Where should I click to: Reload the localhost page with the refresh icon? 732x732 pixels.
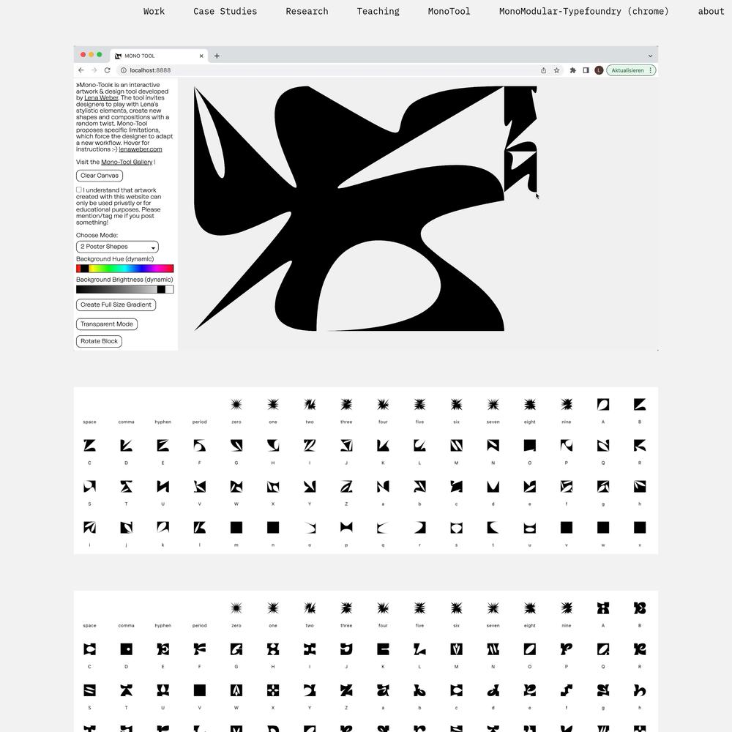click(x=107, y=70)
